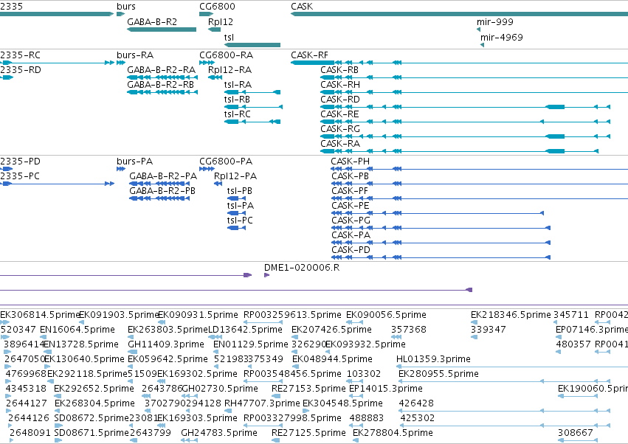The height and width of the screenshot is (444, 628).
Task: Click the 2335-PD protein label
Action: (x=20, y=162)
